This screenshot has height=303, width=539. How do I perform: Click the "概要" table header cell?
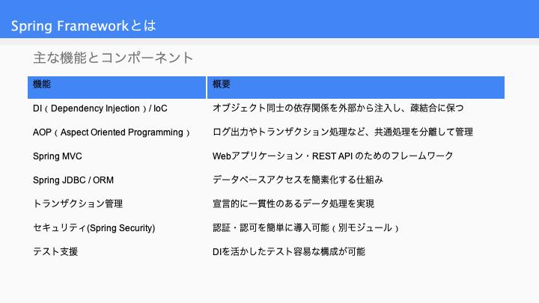pos(356,88)
